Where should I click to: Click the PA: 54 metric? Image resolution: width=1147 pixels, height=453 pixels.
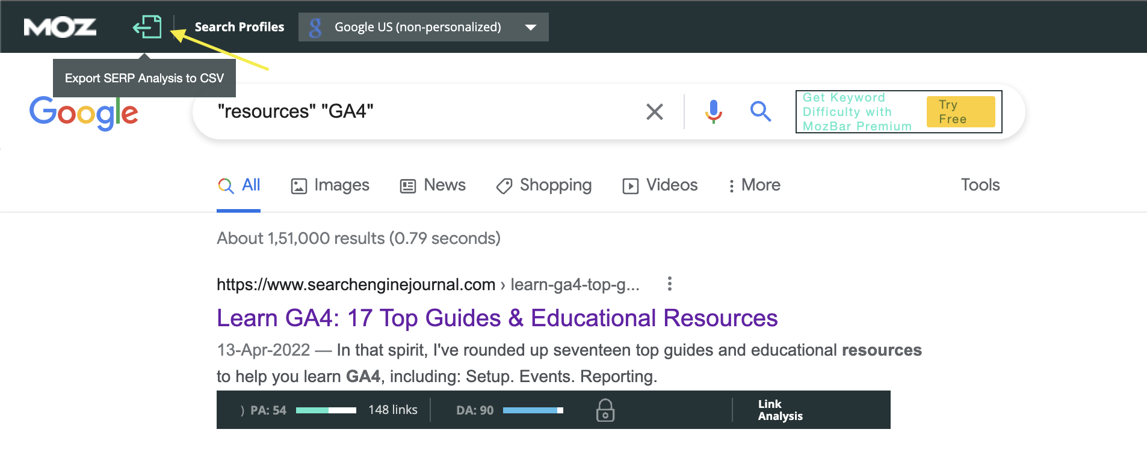tap(268, 410)
